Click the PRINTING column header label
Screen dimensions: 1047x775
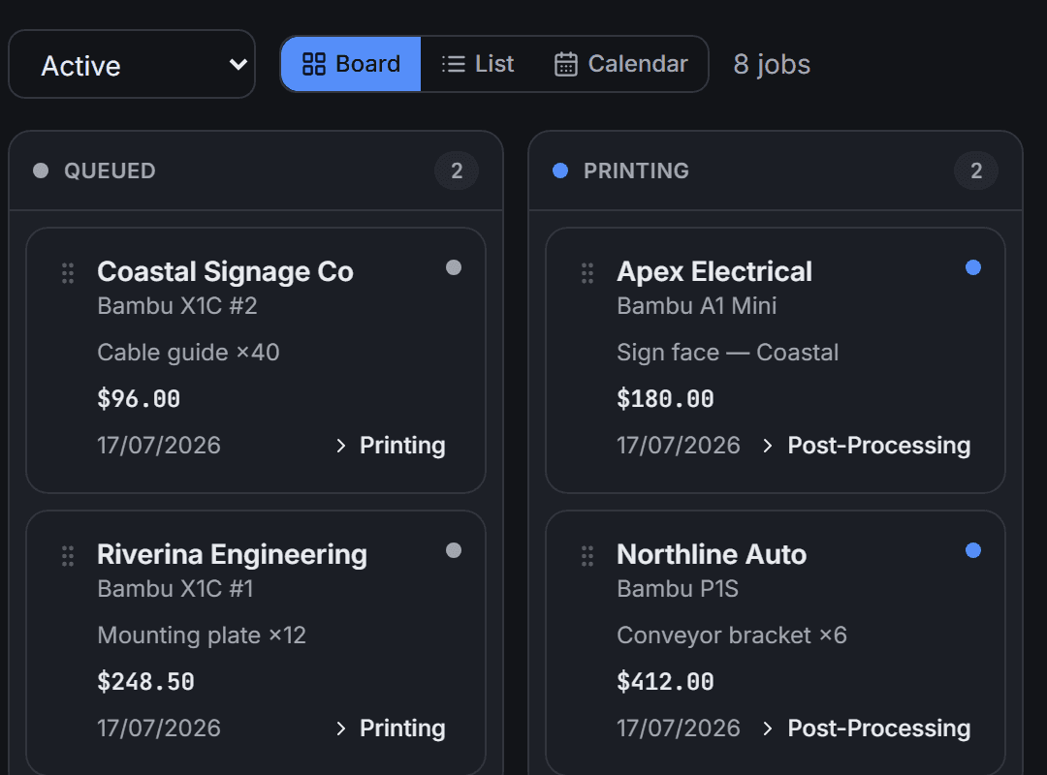click(636, 170)
